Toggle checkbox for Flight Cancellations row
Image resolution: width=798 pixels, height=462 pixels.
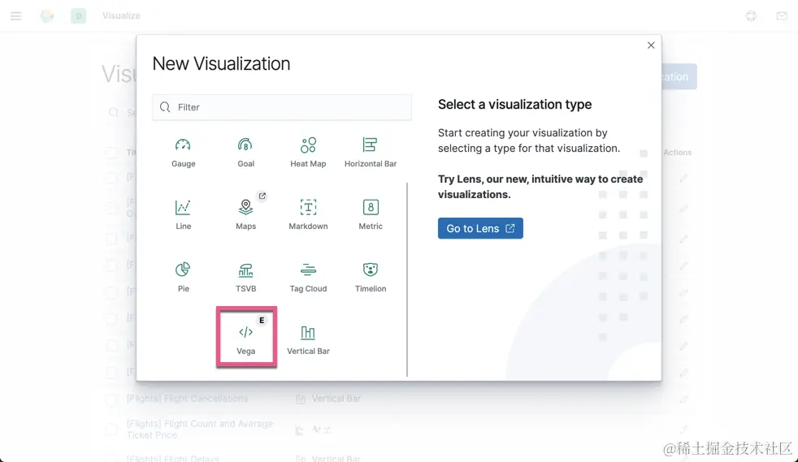111,399
